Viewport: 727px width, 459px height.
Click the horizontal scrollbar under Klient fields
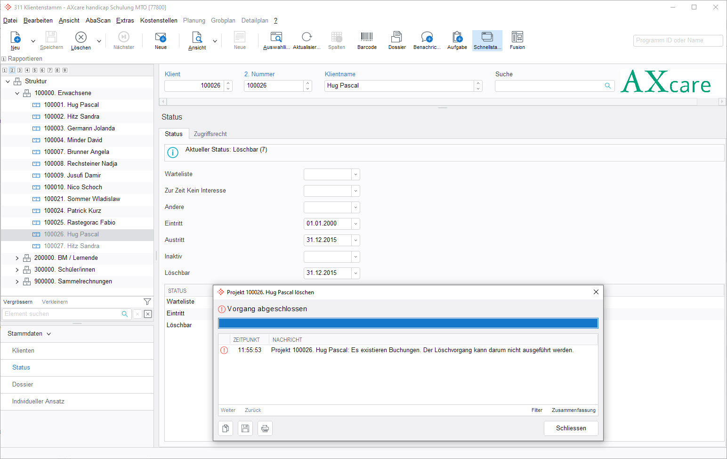click(443, 101)
